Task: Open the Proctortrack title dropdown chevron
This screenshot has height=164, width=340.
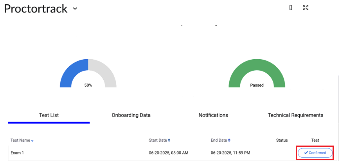Action: [75, 9]
